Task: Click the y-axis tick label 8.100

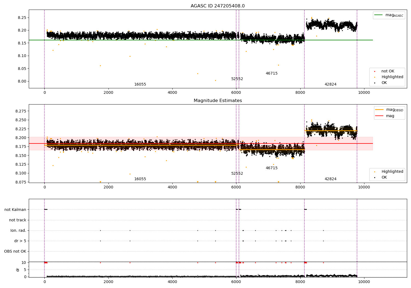Action: pos(21,173)
